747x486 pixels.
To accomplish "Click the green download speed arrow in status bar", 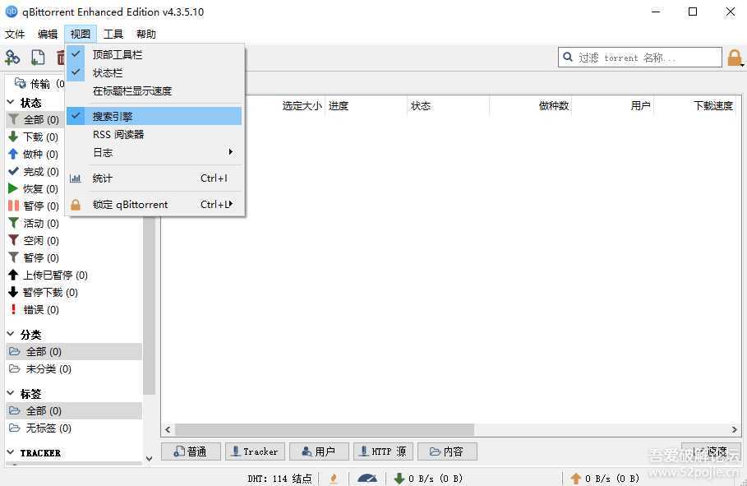I will point(399,478).
